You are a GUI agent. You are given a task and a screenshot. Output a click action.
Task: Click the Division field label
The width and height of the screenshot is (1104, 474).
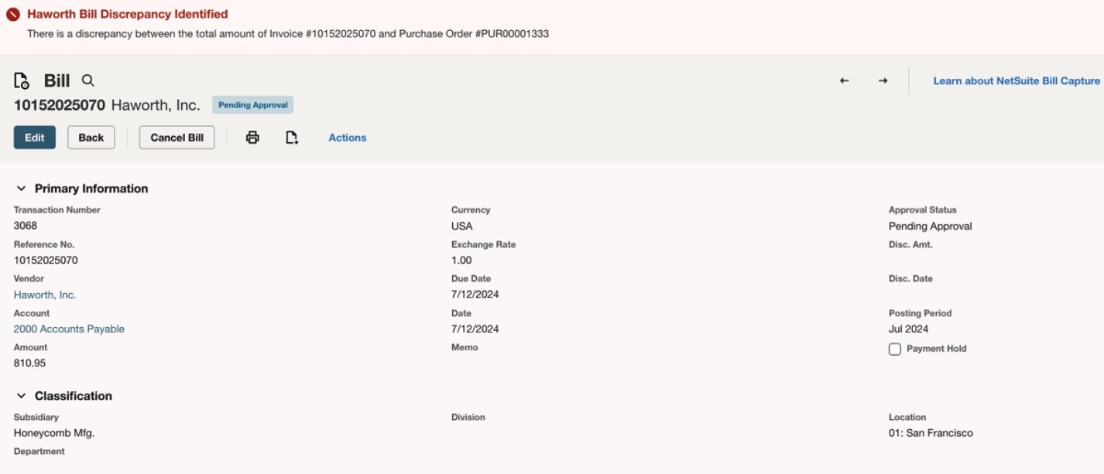[468, 417]
